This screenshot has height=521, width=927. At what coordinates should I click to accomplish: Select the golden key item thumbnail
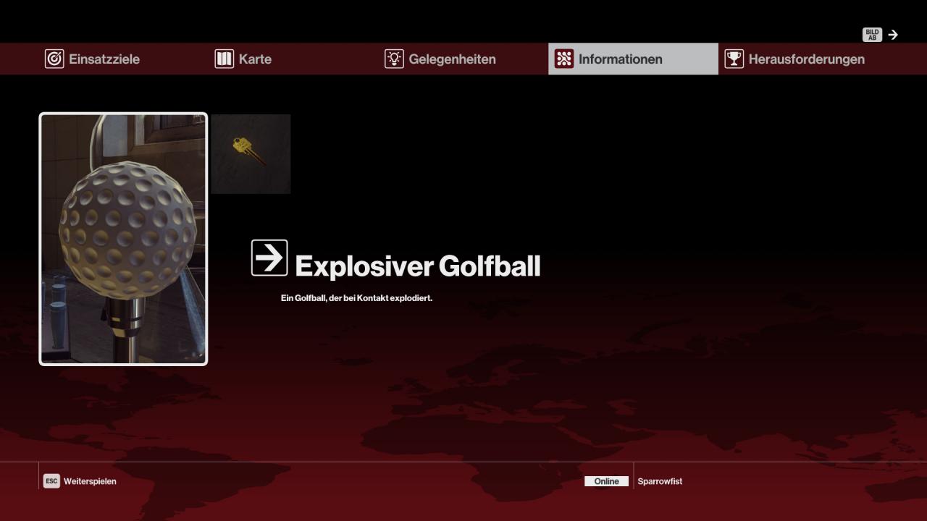[251, 154]
